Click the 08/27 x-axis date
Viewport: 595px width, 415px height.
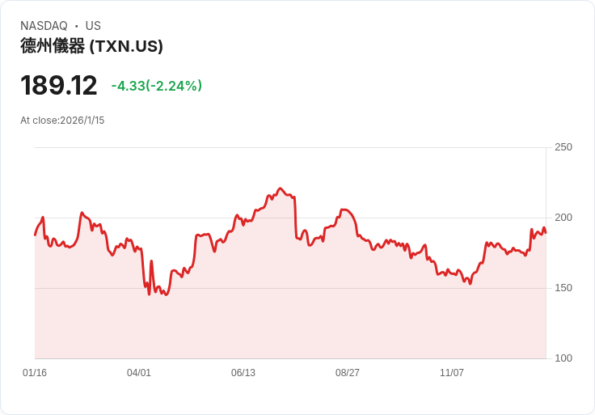pos(348,373)
